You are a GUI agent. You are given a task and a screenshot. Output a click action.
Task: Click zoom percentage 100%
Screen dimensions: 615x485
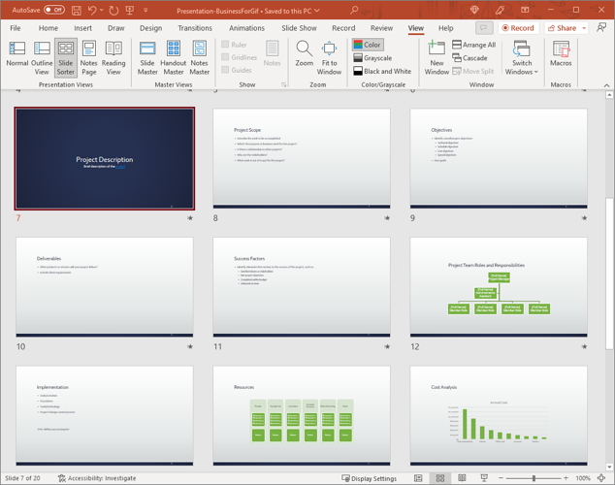(583, 478)
